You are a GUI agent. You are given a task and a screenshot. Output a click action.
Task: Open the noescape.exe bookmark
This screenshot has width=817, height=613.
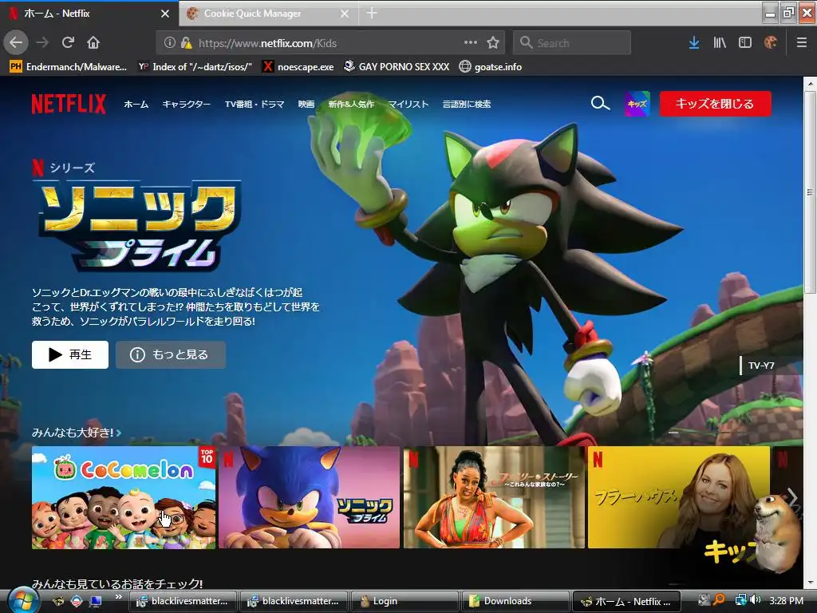click(298, 67)
